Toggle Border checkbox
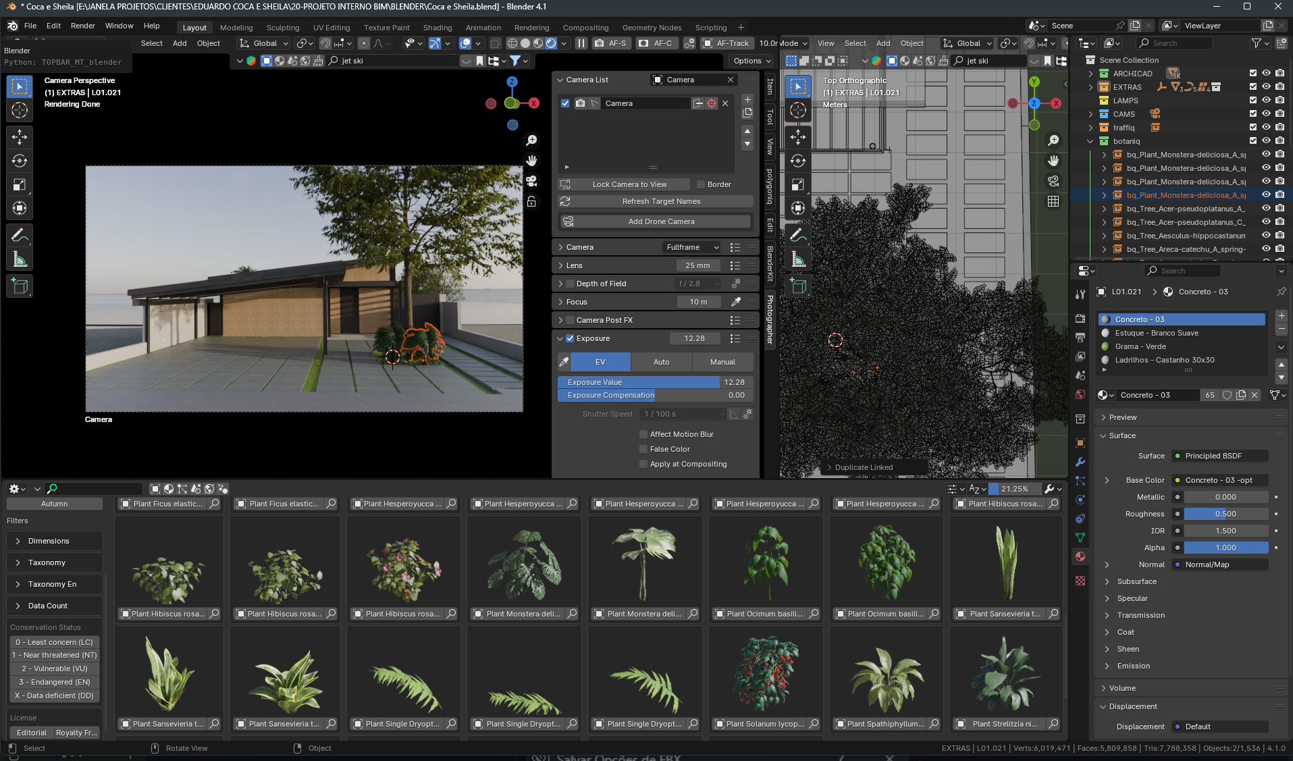Image resolution: width=1293 pixels, height=761 pixels. point(701,184)
